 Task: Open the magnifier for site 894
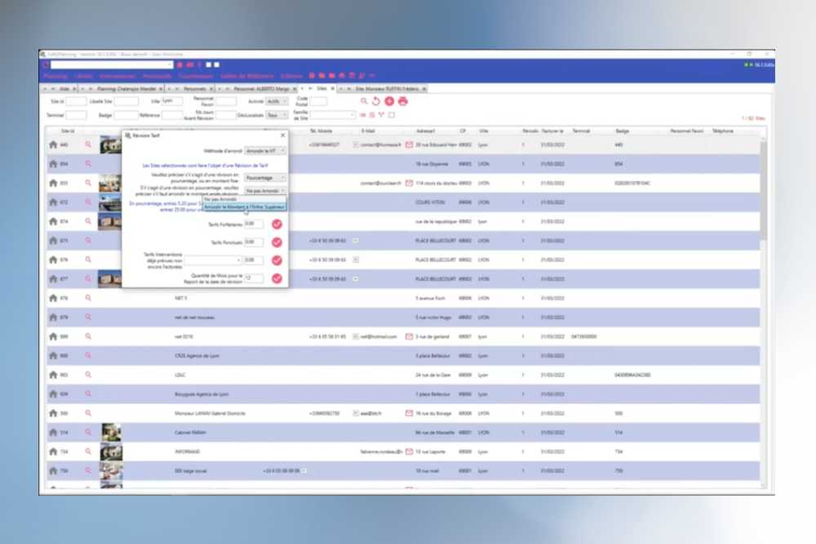(88, 164)
